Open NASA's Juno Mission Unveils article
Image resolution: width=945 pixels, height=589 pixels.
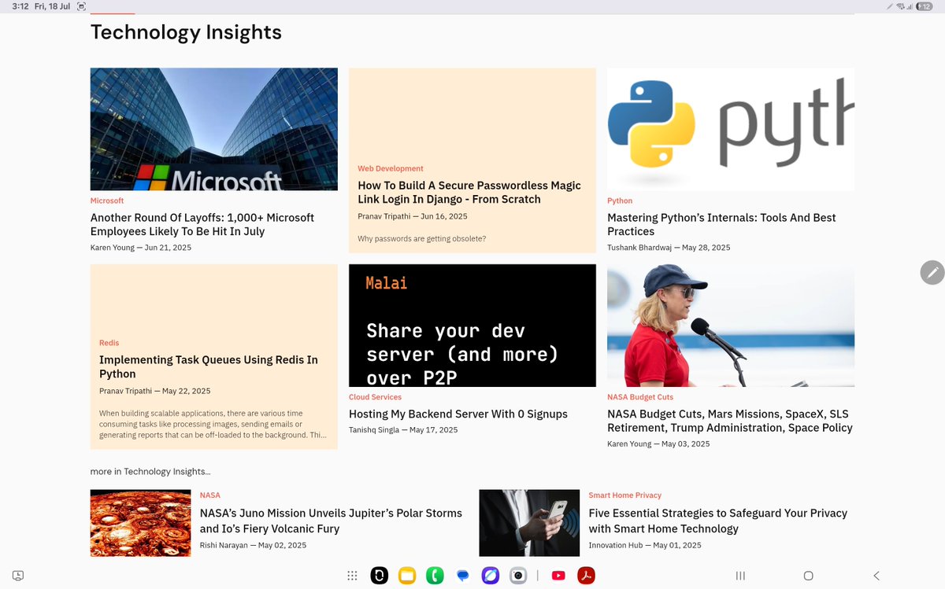coord(331,521)
